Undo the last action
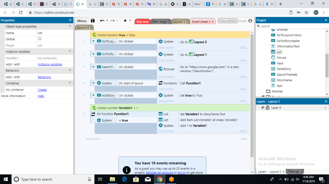 (102, 21)
